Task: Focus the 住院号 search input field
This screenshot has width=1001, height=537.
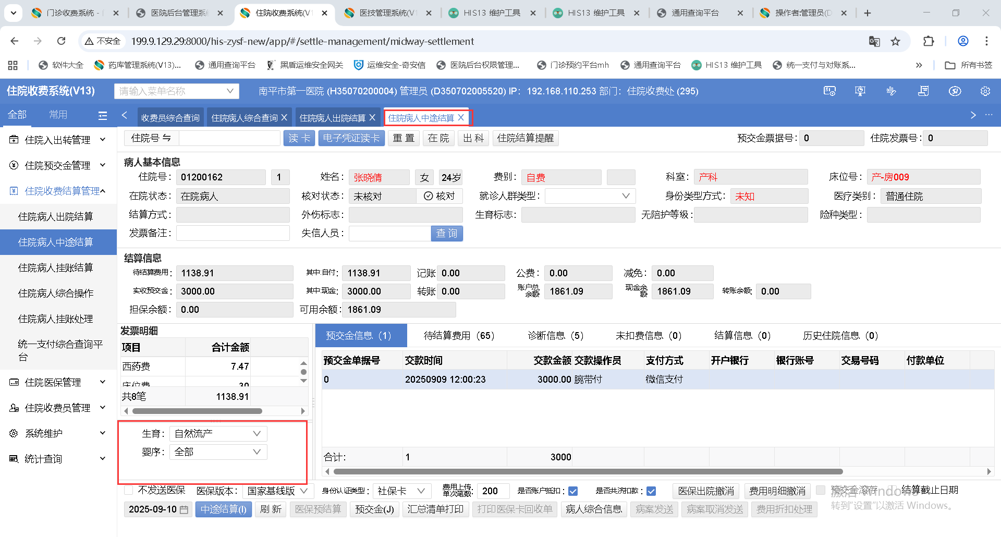Action: pos(229,138)
